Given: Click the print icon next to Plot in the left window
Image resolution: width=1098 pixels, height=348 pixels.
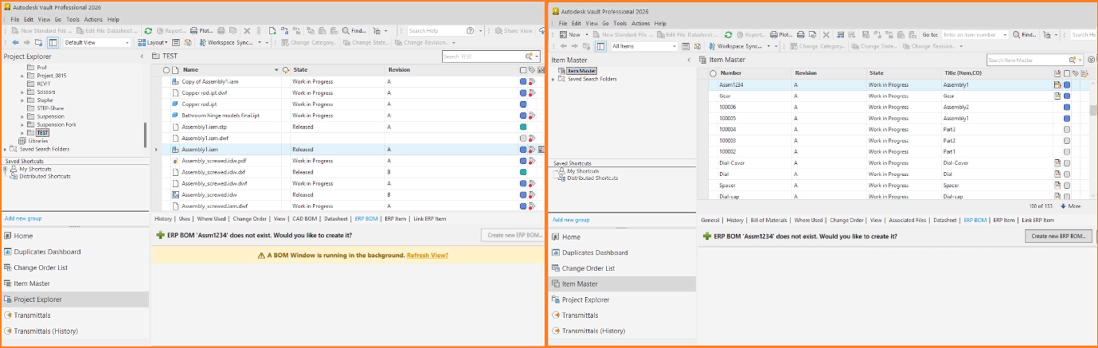Looking at the screenshot, I should (221, 31).
